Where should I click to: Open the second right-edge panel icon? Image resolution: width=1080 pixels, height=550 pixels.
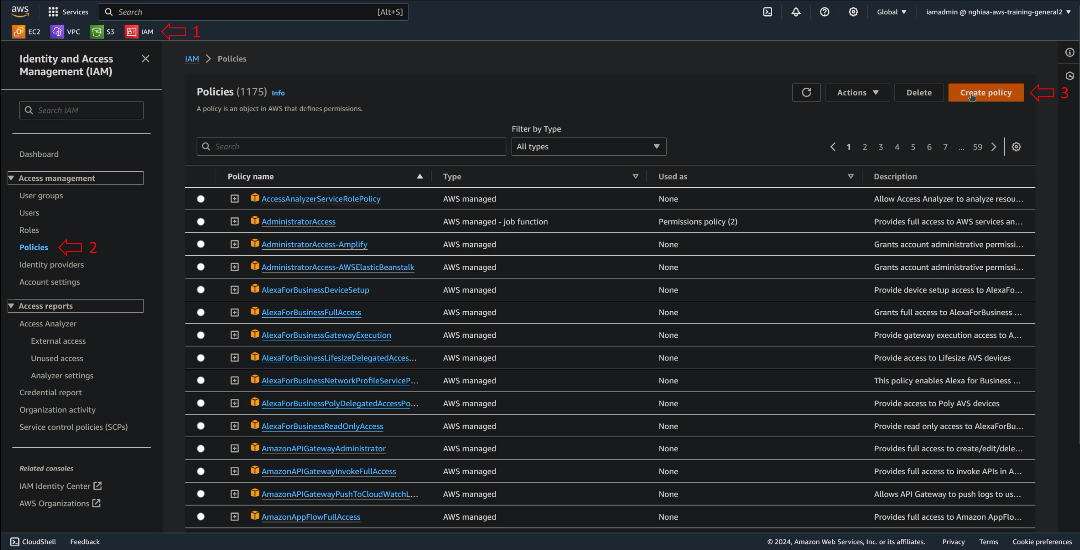(x=1070, y=76)
